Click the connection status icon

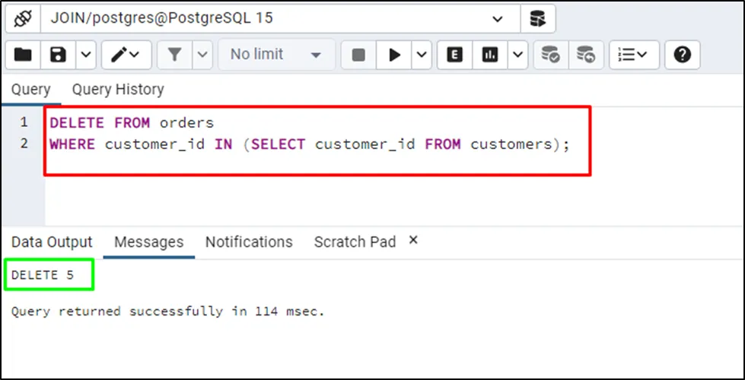point(22,18)
